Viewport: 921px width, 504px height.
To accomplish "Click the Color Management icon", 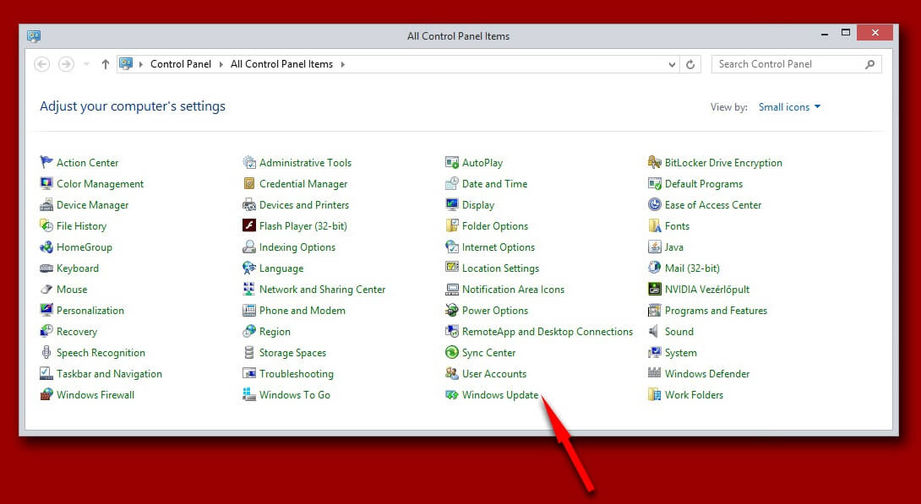I will pyautogui.click(x=46, y=183).
